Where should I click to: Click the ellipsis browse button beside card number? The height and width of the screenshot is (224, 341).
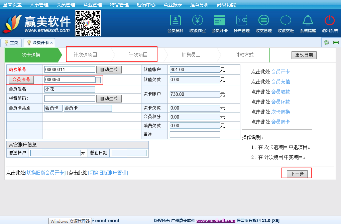tap(98, 80)
